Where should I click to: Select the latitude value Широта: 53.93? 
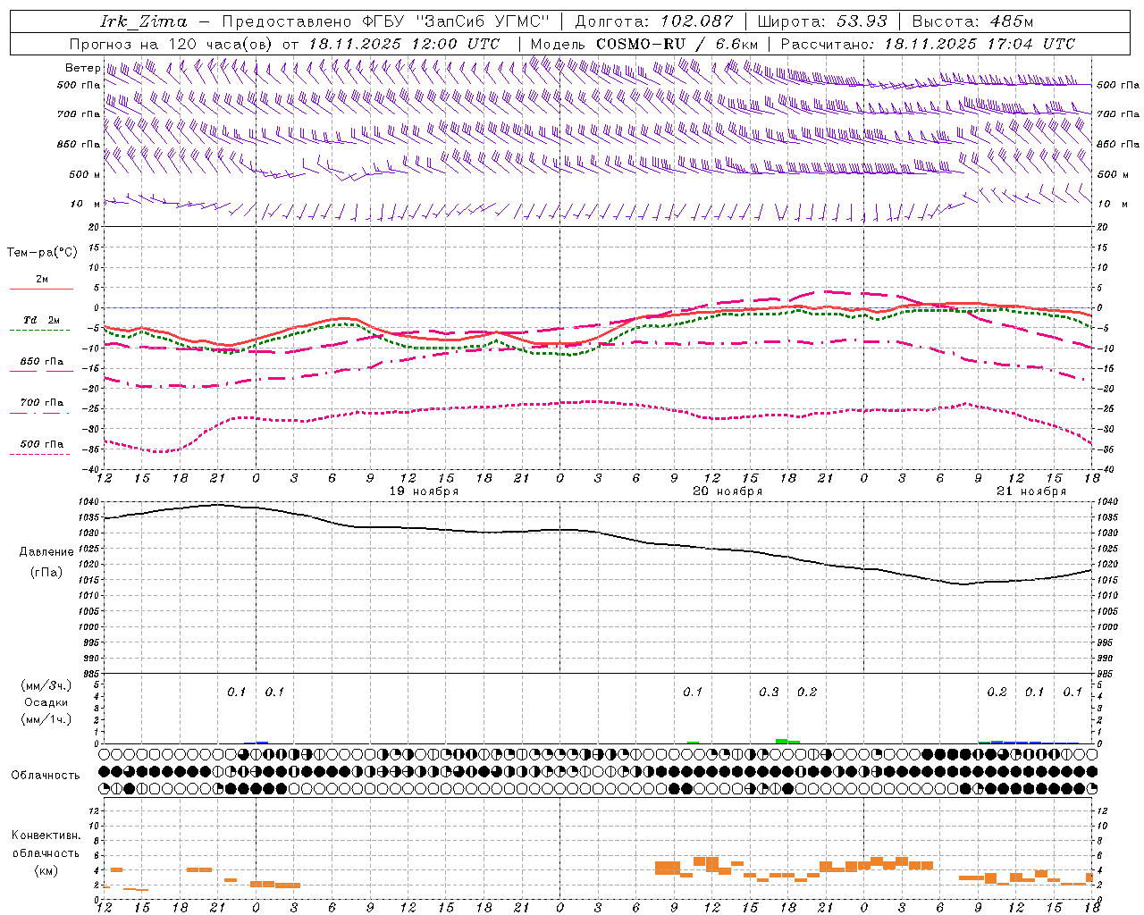pyautogui.click(x=822, y=21)
